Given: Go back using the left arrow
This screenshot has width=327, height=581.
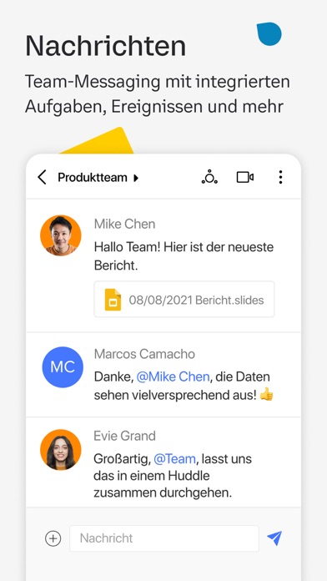Looking at the screenshot, I should click(42, 177).
